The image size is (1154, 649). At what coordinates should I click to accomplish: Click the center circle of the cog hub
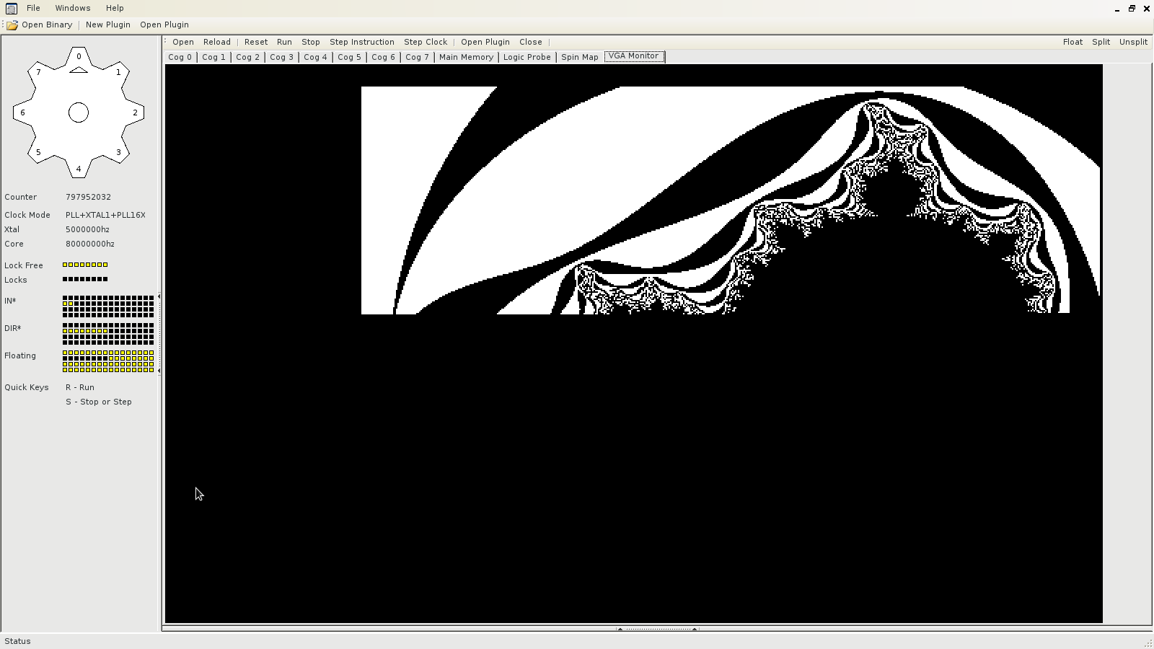pyautogui.click(x=79, y=112)
